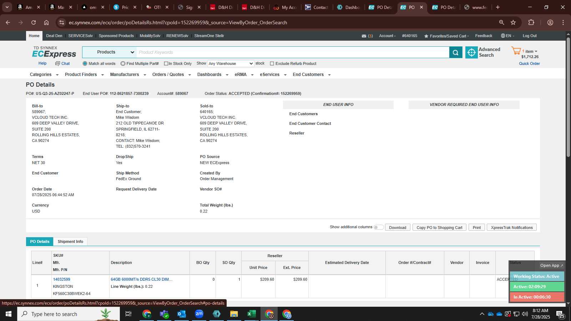Open Chrome profile icon
The image size is (571, 321).
click(x=550, y=22)
